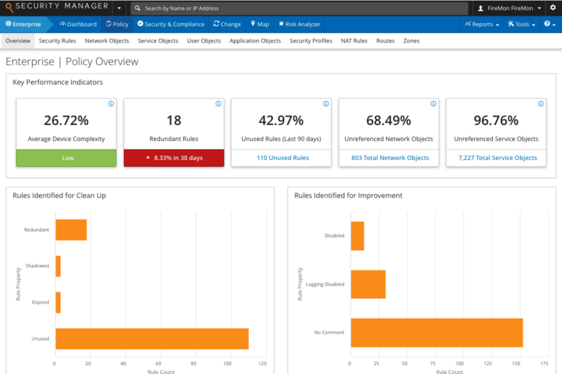Expand the Reports dropdown
The height and width of the screenshot is (374, 562).
click(481, 24)
